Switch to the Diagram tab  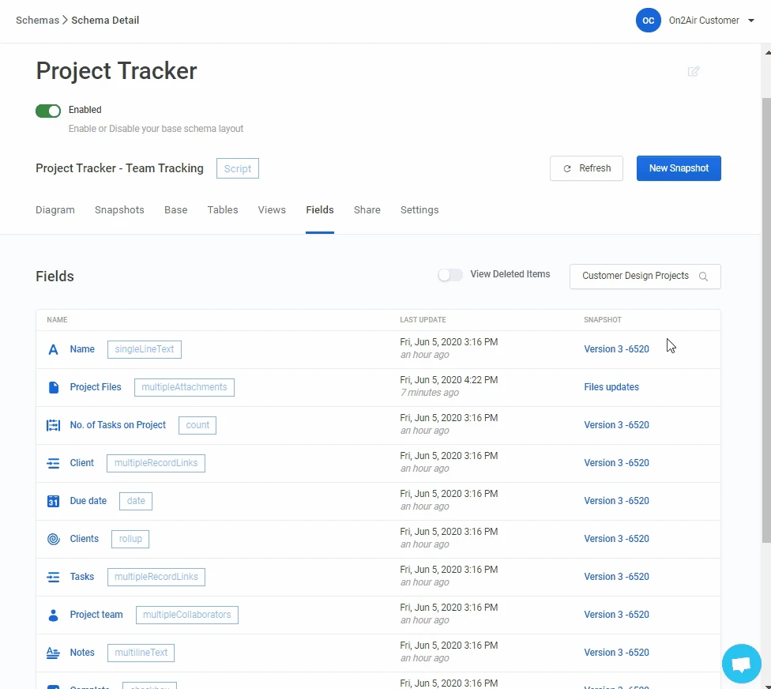tap(55, 210)
